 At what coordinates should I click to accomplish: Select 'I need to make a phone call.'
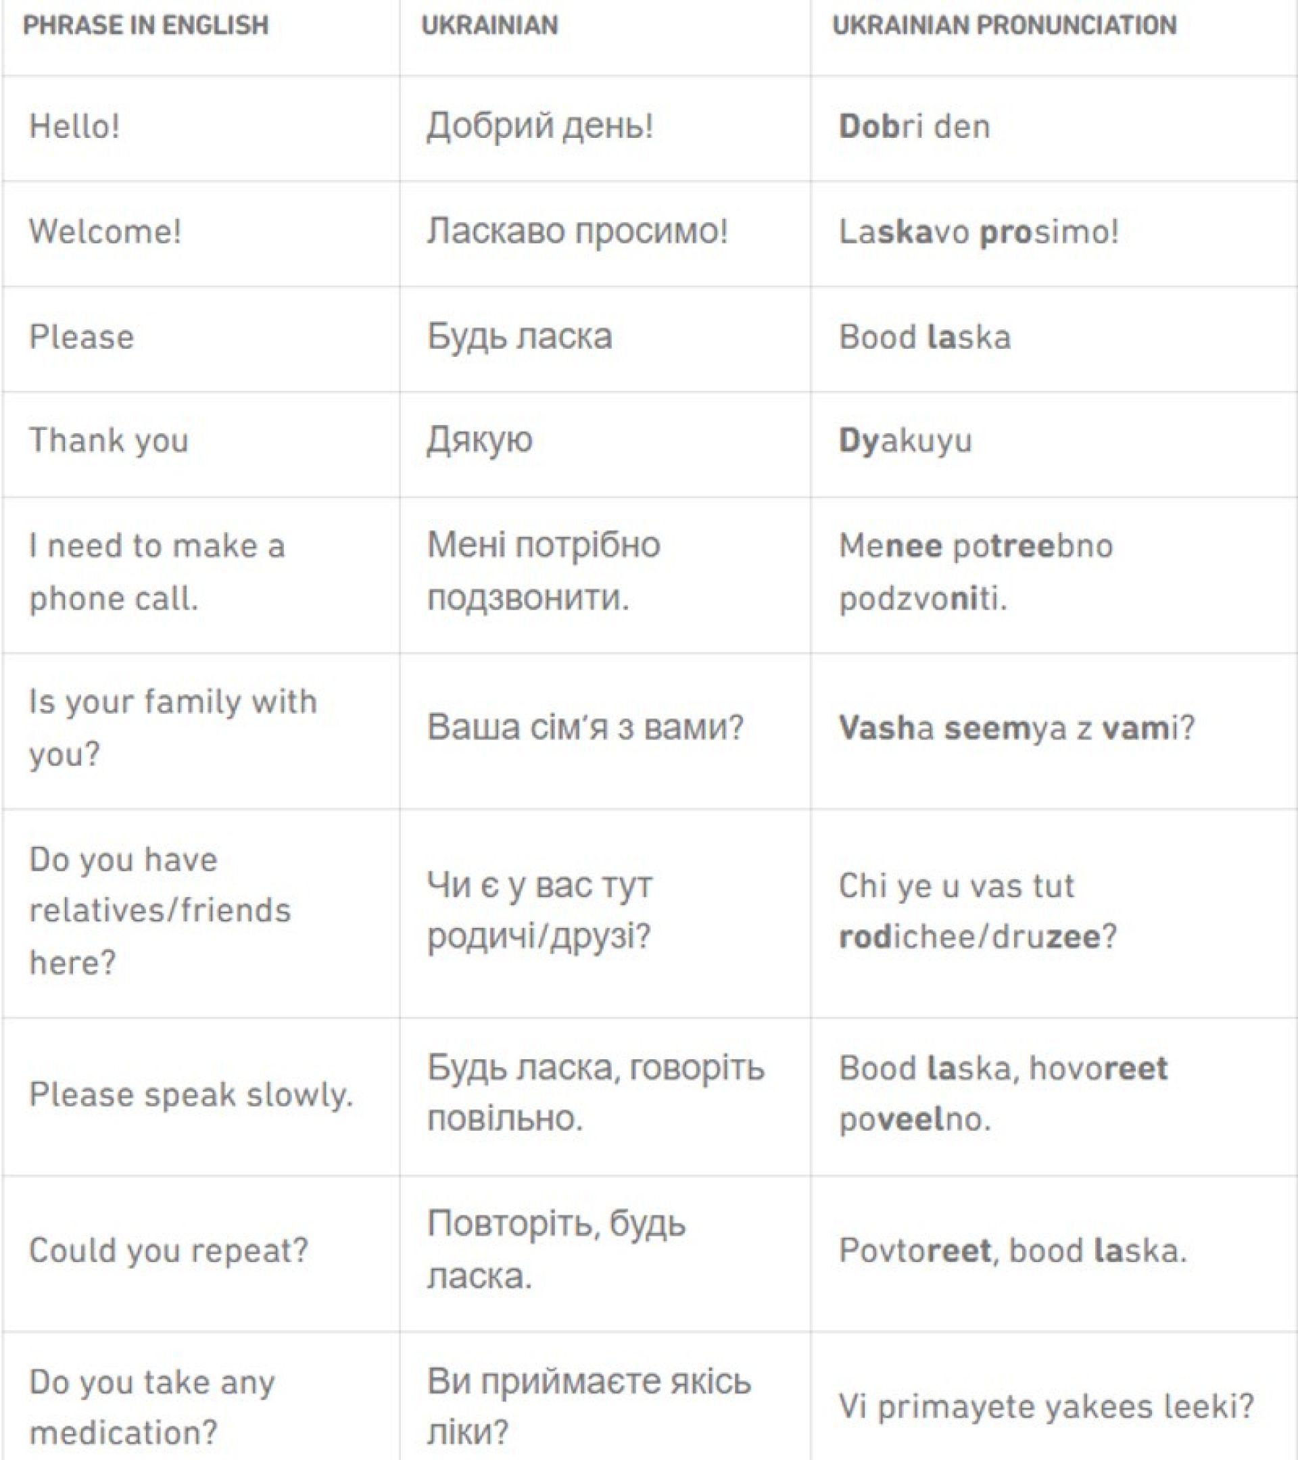[x=157, y=572]
